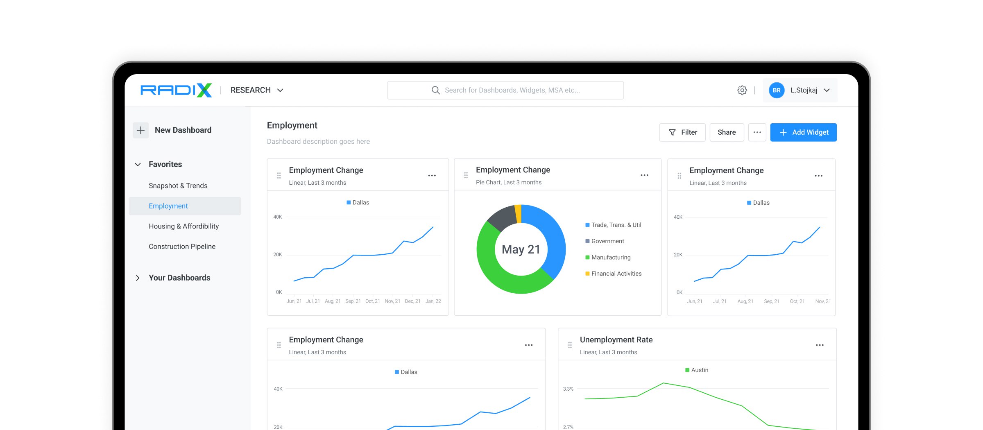This screenshot has height=430, width=983.
Task: Click the search field for dashboards
Action: pyautogui.click(x=505, y=90)
